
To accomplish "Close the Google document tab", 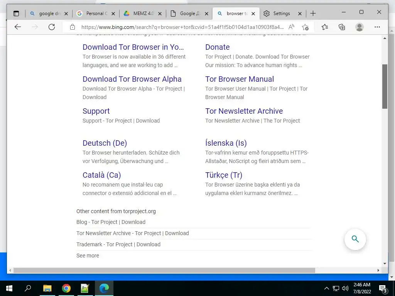I will [x=207, y=13].
